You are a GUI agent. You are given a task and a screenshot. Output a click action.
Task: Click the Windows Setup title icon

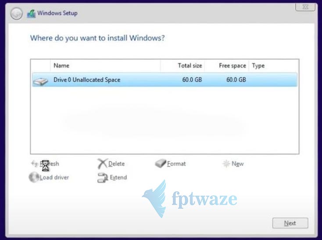31,14
